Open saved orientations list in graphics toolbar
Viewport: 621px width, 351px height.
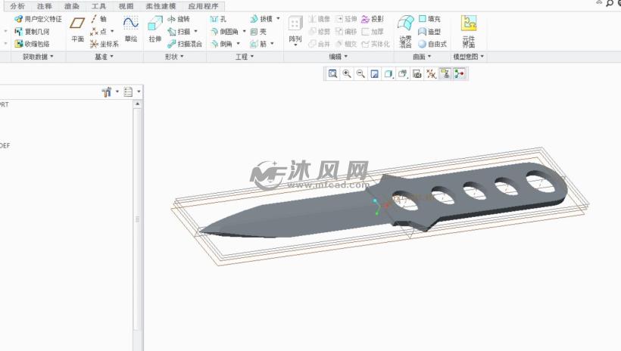[x=403, y=73]
